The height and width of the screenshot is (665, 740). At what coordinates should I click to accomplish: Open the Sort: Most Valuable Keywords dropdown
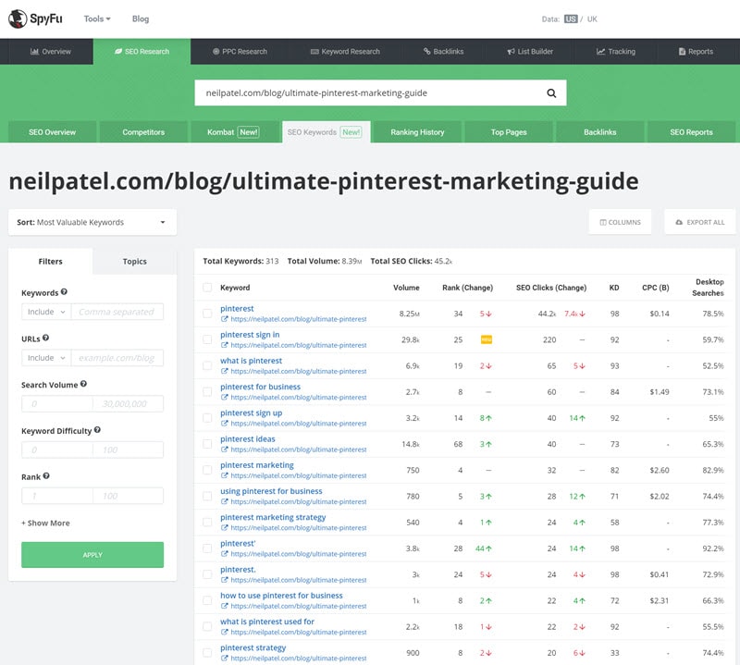[x=92, y=222]
